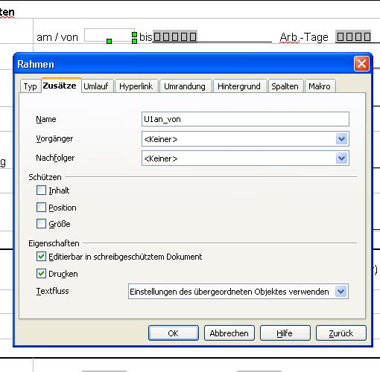The image size is (380, 372).
Task: Switch to the Typ tab
Action: (x=31, y=86)
